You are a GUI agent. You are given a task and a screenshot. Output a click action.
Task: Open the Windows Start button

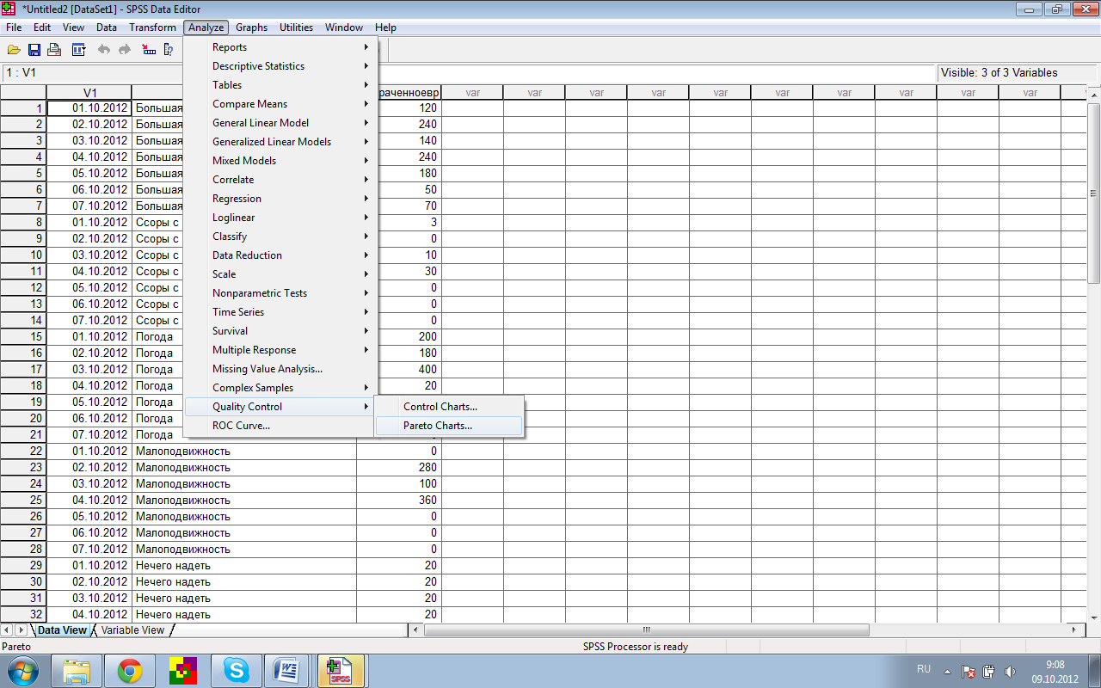click(22, 669)
